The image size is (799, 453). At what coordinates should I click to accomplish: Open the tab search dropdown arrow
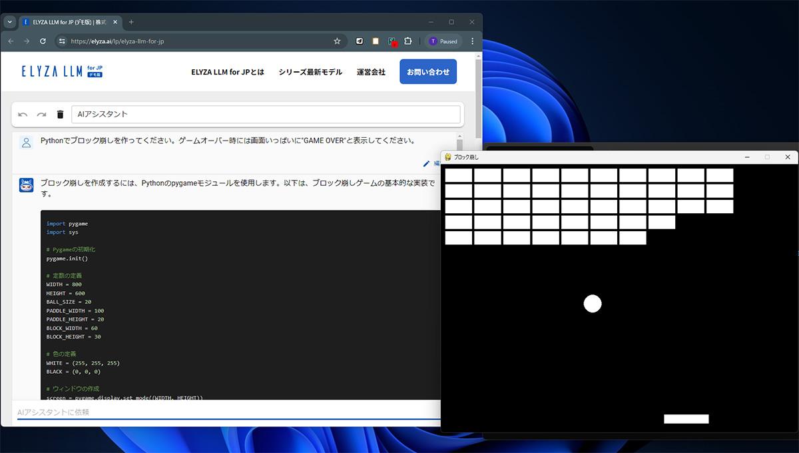(x=9, y=22)
